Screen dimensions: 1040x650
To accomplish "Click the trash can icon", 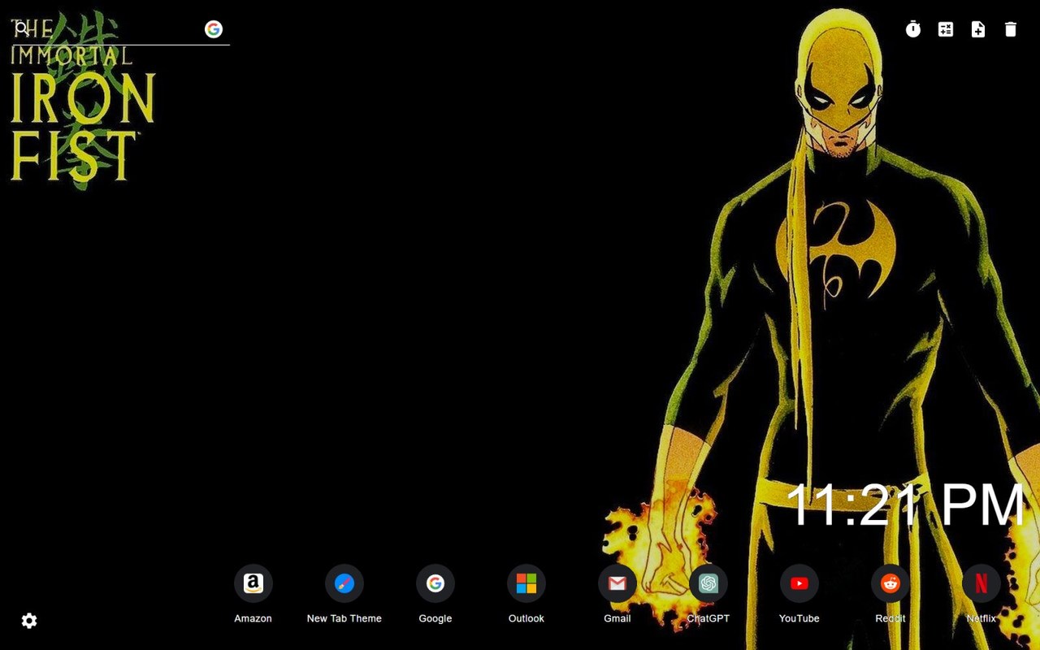I will coord(1011,29).
